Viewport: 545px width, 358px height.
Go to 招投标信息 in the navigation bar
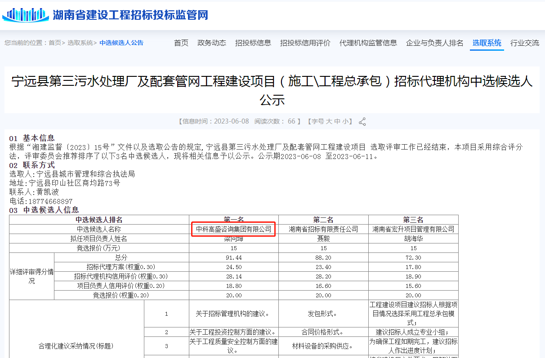pyautogui.click(x=253, y=43)
